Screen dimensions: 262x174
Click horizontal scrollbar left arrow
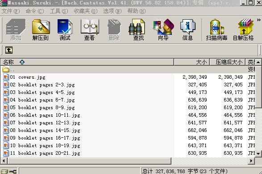pyautogui.click(x=4, y=161)
